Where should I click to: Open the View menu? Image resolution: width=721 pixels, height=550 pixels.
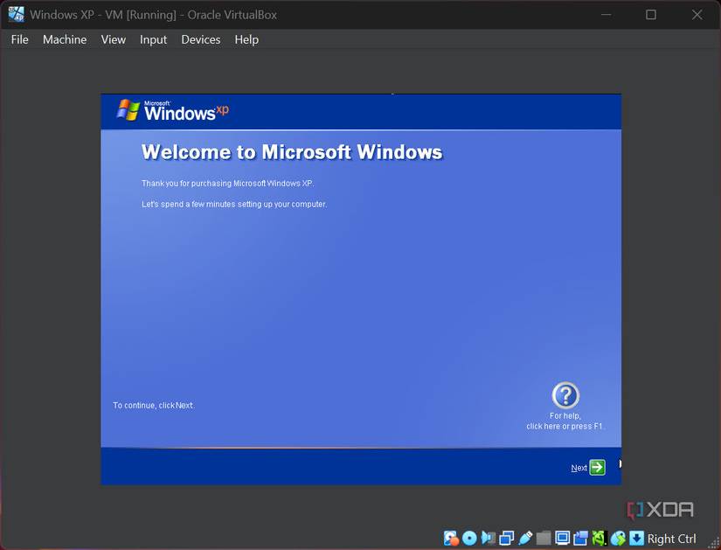click(113, 39)
